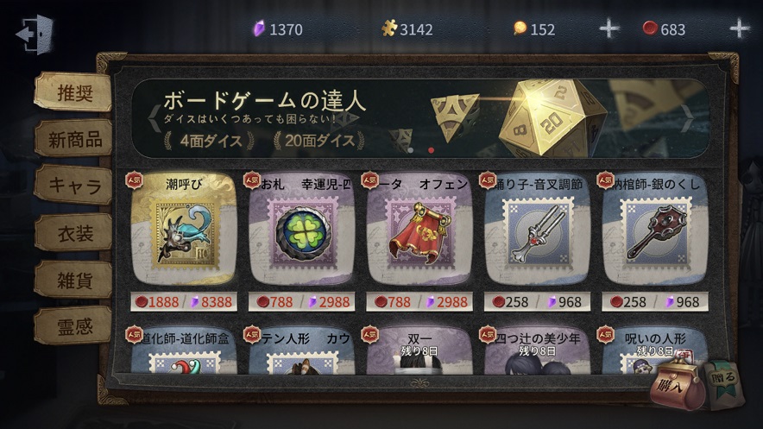
Task: View the 20面ダイス banner link
Action: coord(319,141)
